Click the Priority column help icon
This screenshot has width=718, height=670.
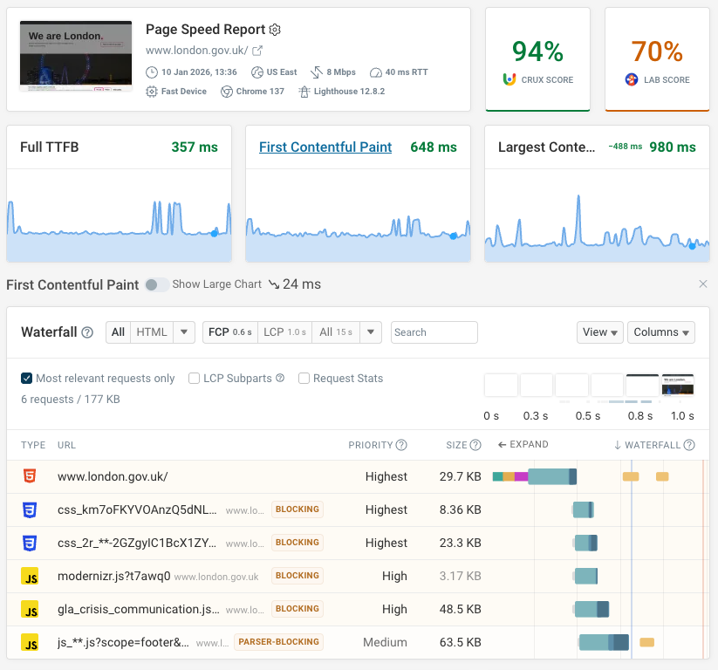(400, 444)
